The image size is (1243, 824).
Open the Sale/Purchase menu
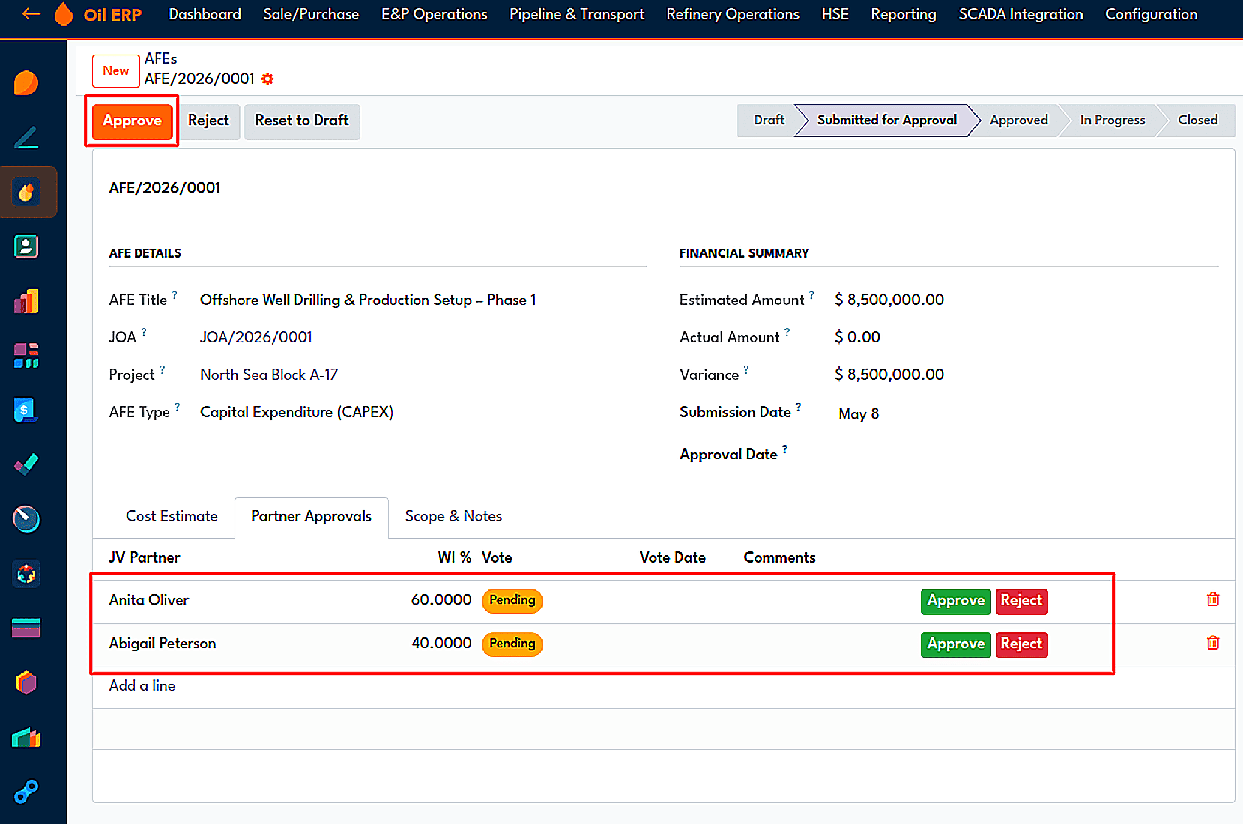point(311,14)
